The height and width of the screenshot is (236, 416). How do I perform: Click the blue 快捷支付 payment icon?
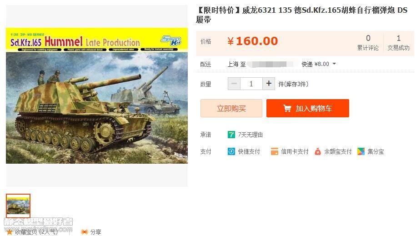click(x=231, y=151)
